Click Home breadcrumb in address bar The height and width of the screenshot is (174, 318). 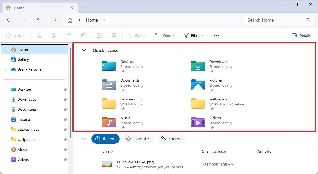(92, 20)
